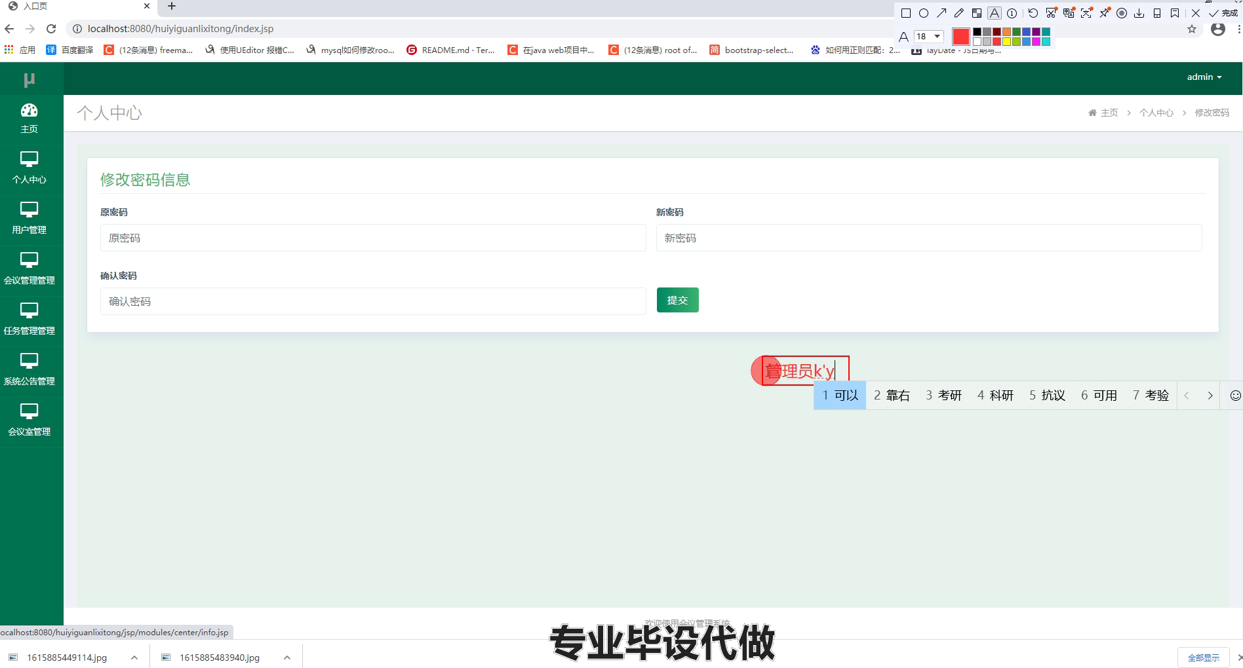Viewport: 1243px width, 668px height.
Task: Cancel the screenshot with X icon
Action: tap(1196, 13)
